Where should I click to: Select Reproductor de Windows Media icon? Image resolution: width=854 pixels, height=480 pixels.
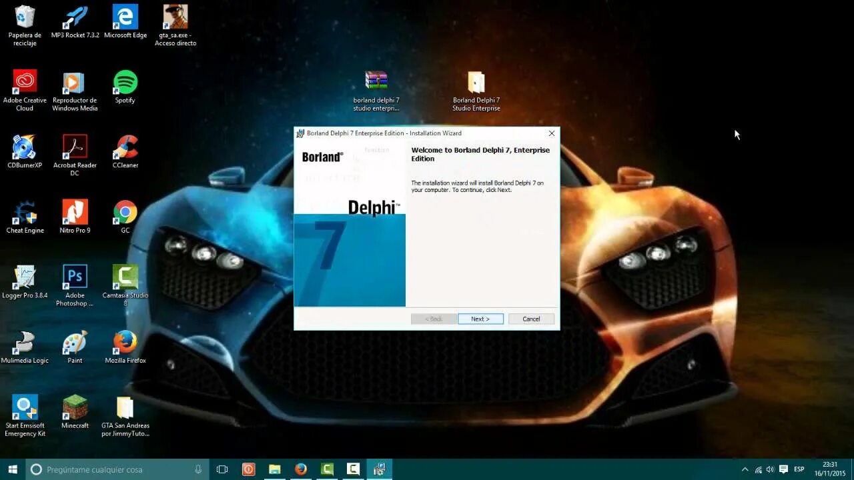(75, 91)
